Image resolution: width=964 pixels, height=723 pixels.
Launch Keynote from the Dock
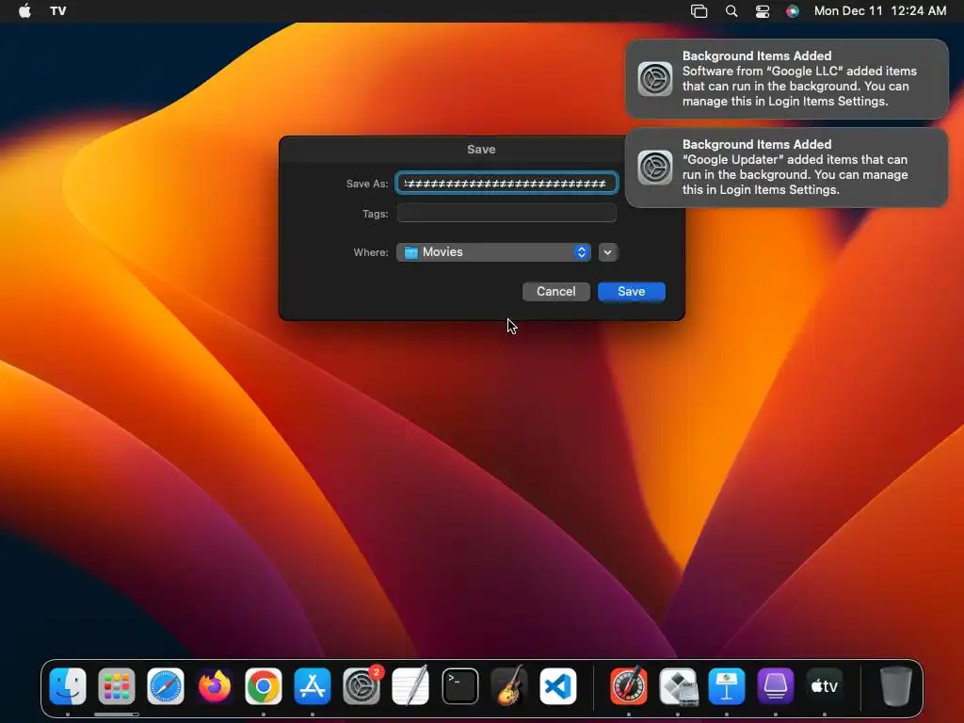coord(727,686)
